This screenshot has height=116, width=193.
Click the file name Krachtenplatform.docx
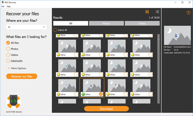[182, 47]
